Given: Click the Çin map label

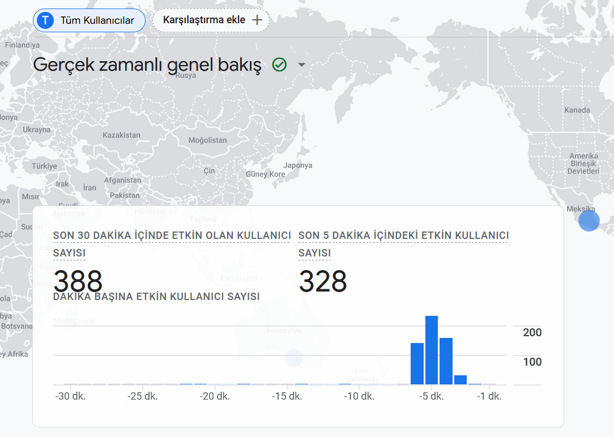Looking at the screenshot, I should [210, 170].
